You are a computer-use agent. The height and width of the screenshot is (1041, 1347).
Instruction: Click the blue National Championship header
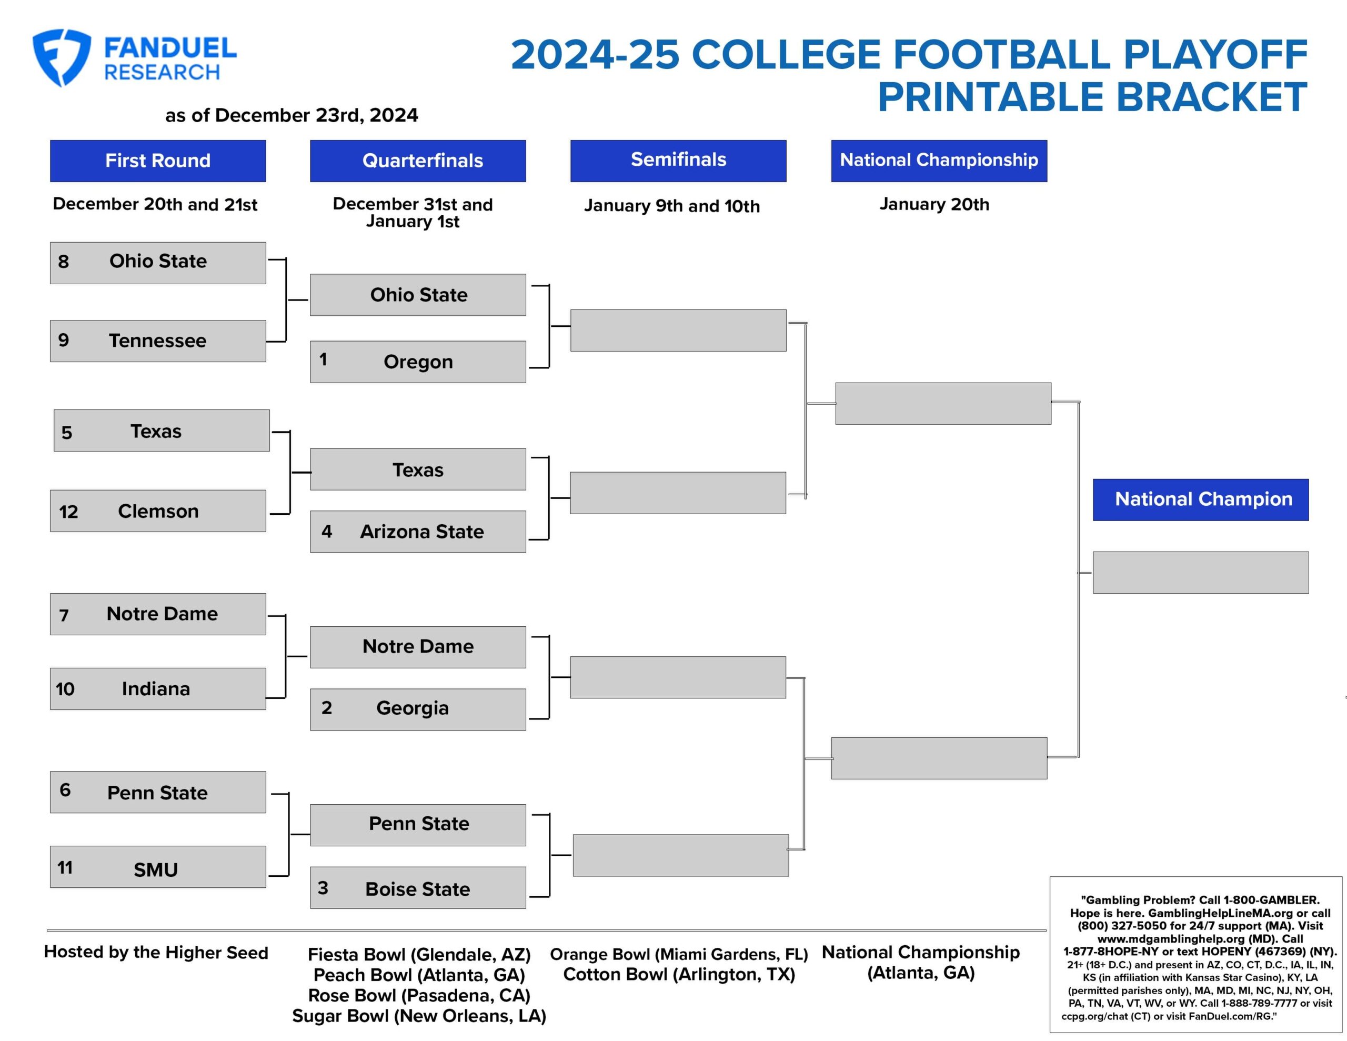click(x=939, y=161)
